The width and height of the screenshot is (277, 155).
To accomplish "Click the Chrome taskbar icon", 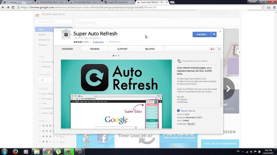I will (x=47, y=151).
